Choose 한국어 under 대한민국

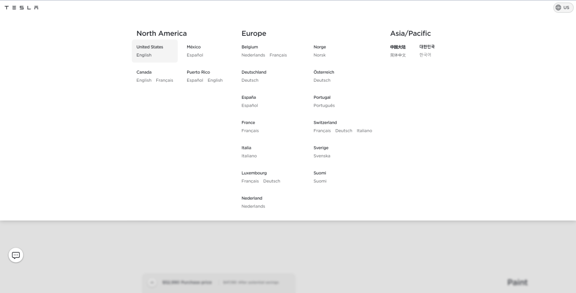pos(425,55)
